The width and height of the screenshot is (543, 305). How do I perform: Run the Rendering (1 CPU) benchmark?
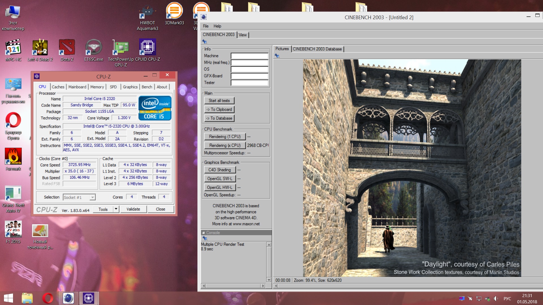(x=225, y=136)
